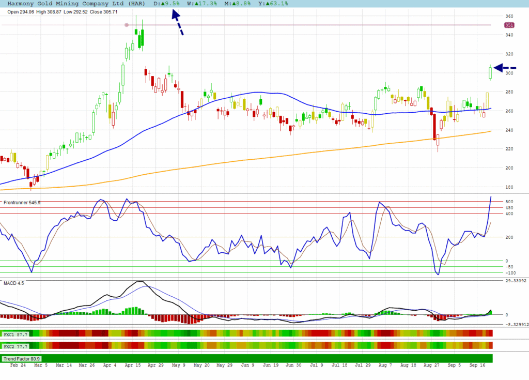Select the Frontrunner 545.9 indicator label
Screen dimensions: 529x380
tap(21, 202)
